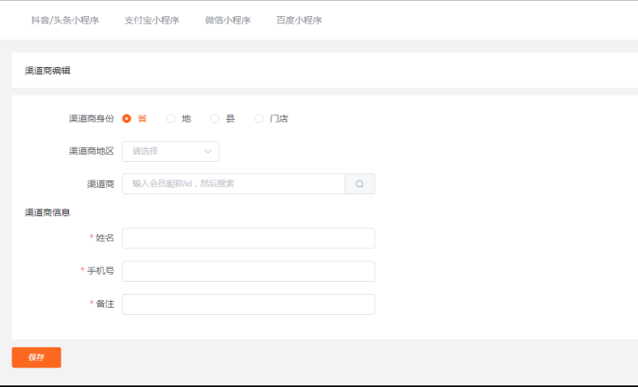Select the 省 radio button
The height and width of the screenshot is (387, 638).
126,119
